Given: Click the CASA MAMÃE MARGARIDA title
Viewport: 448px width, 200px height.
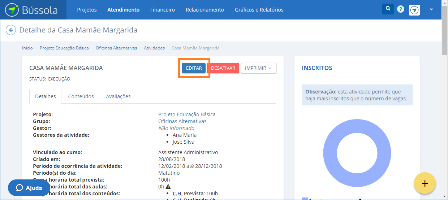Looking at the screenshot, I should click(x=66, y=68).
